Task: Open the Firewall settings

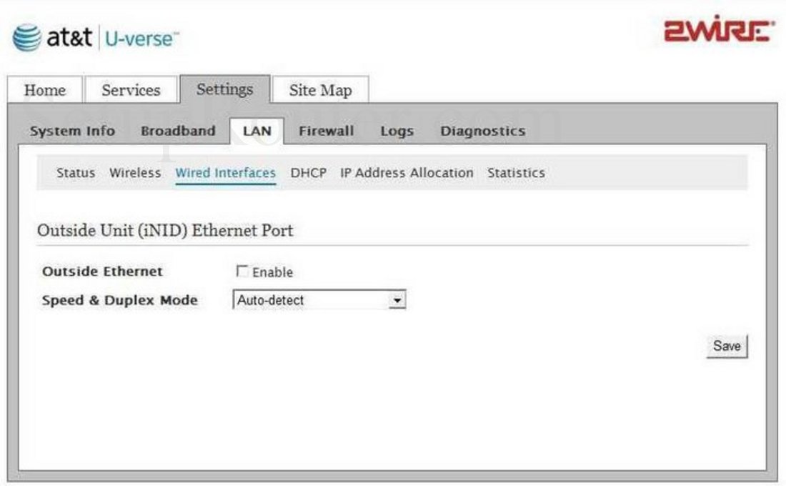Action: [x=327, y=130]
